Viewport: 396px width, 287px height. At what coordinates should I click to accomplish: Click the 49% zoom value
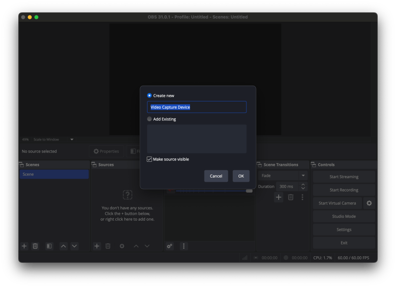(x=25, y=140)
